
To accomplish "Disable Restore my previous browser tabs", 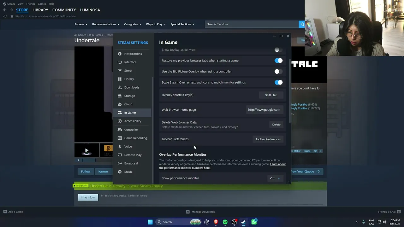I will pos(278,61).
